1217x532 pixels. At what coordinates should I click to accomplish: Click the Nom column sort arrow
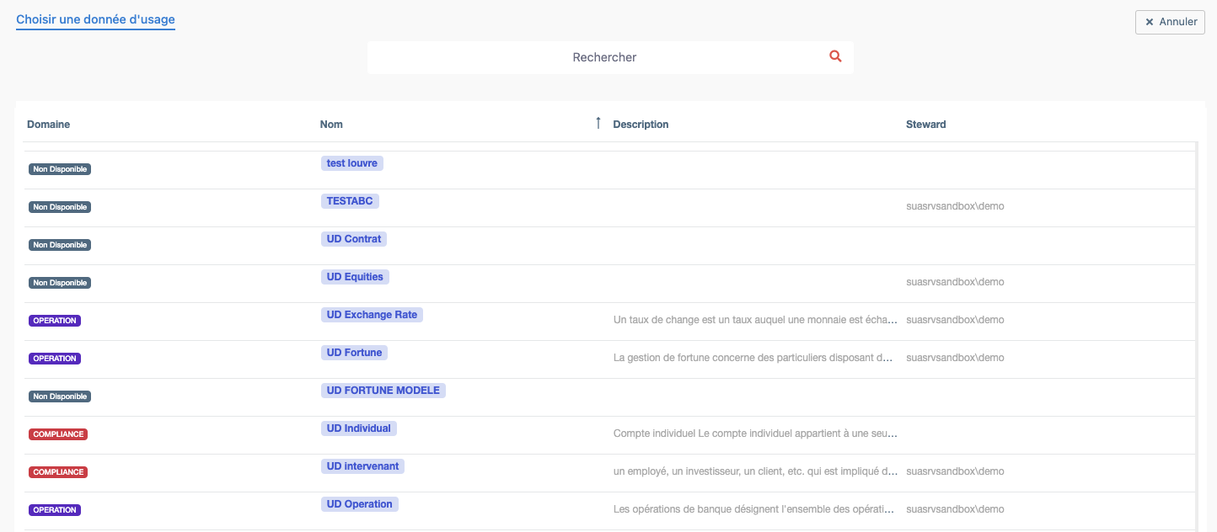coord(598,123)
